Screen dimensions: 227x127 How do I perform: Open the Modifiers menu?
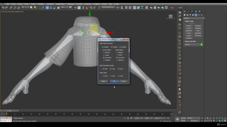point(41,4)
